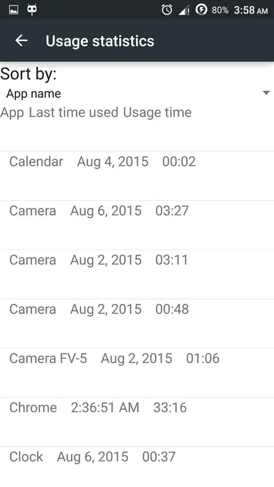The width and height of the screenshot is (274, 487).
Task: Select the Camera FV-5 entry
Action: coord(137,373)
